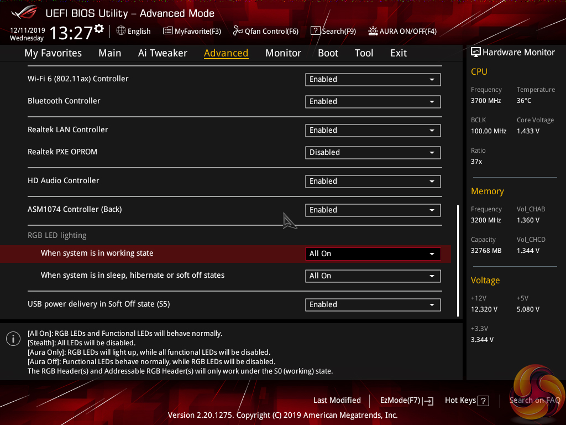The height and width of the screenshot is (425, 566).
Task: Change the HD Audio Controller Enabled setting
Action: tap(373, 182)
